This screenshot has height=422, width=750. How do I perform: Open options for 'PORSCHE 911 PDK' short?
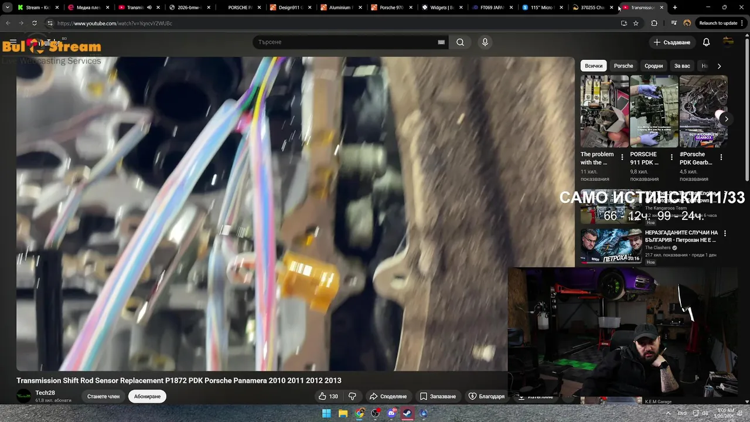click(671, 157)
